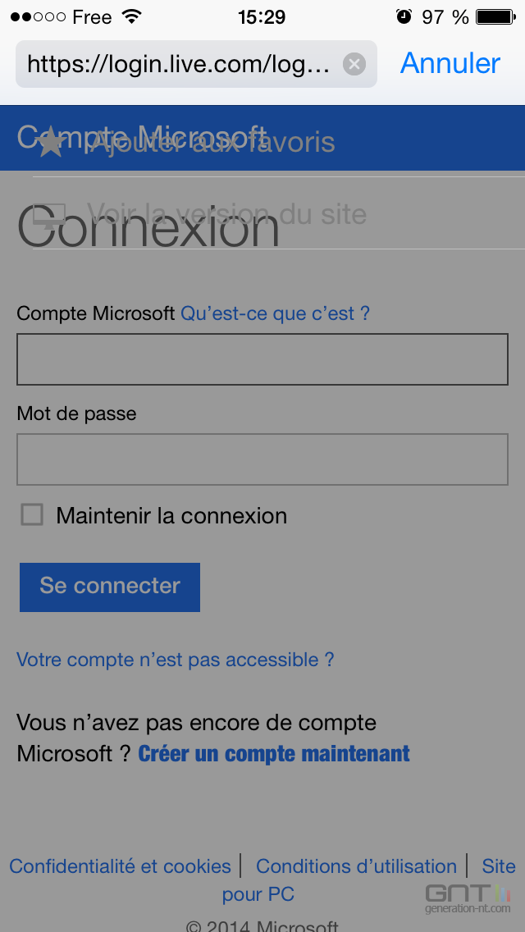Tap the star icon for favorites

pos(51,143)
